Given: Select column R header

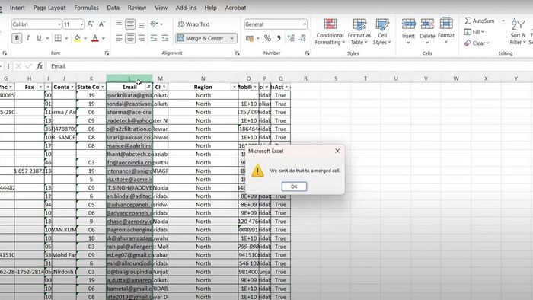Looking at the screenshot, I should (x=305, y=78).
